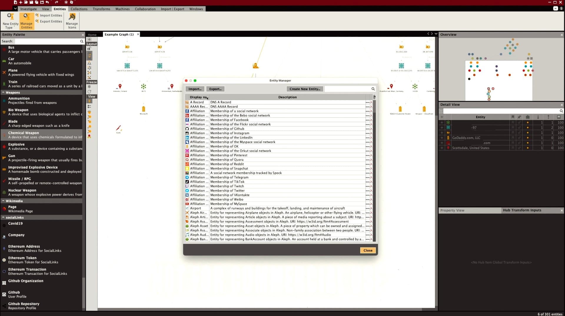Image resolution: width=565 pixels, height=316 pixels.
Task: Open New Entity Type tool in ribbon
Action: [10, 21]
